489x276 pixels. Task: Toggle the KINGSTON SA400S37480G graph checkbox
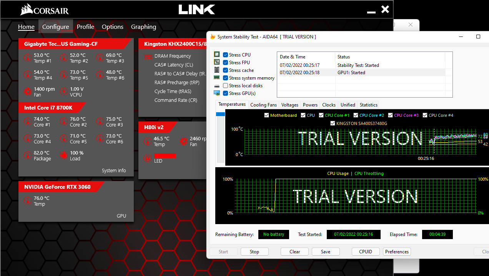tap(333, 123)
